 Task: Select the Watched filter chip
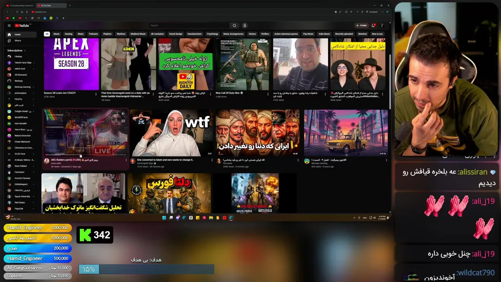pos(362,34)
